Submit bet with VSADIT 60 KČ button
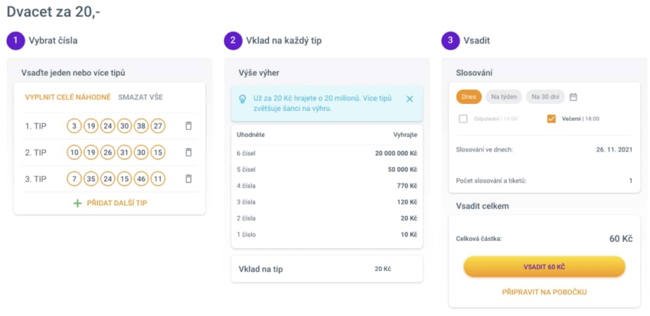650x316 pixels. (545, 266)
